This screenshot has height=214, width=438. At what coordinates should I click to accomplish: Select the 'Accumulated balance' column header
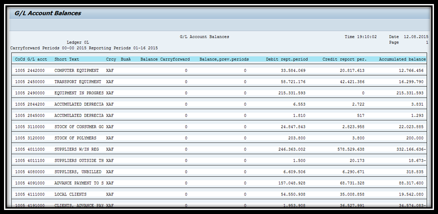pyautogui.click(x=402, y=59)
